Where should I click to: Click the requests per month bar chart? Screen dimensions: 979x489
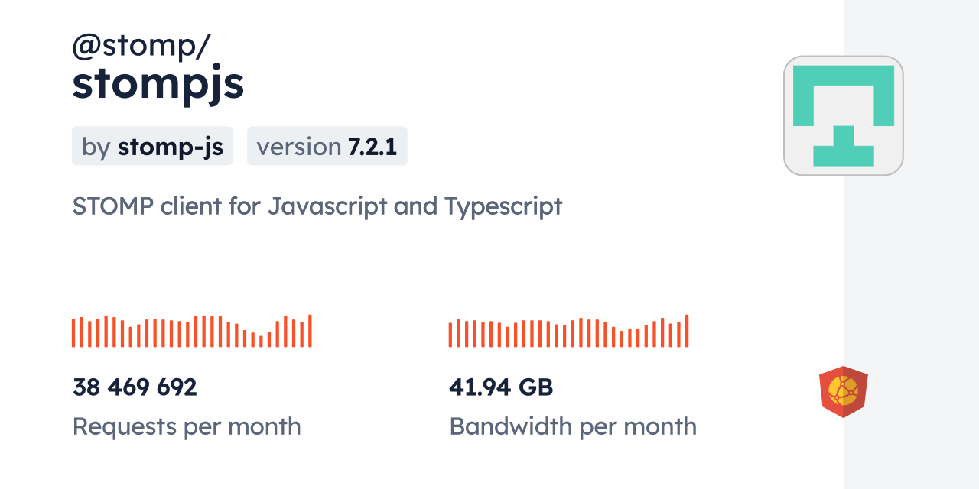point(191,332)
